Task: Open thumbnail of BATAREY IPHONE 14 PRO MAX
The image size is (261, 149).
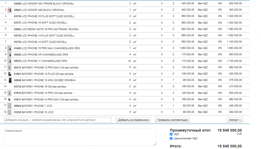Action: pos(10,99)
